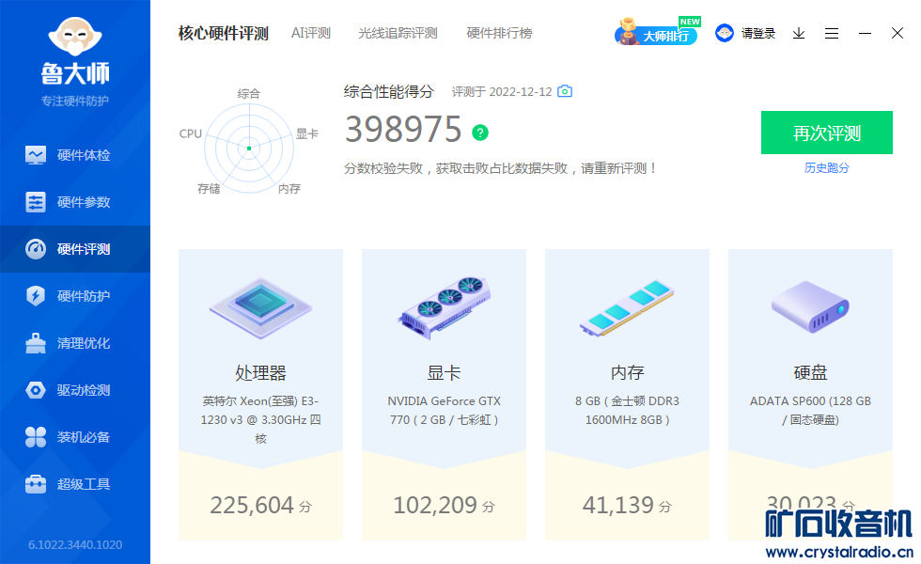
Task: Click the 内存 RAM stick illustration
Action: [628, 308]
